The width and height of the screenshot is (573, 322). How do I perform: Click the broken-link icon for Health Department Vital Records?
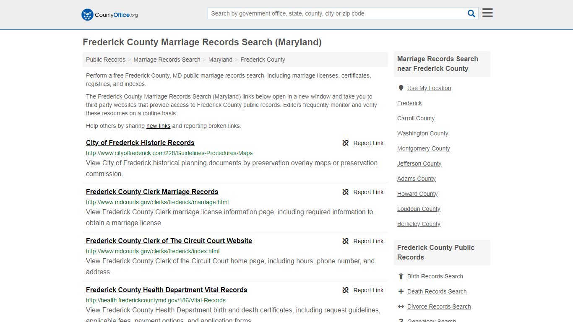click(x=346, y=290)
